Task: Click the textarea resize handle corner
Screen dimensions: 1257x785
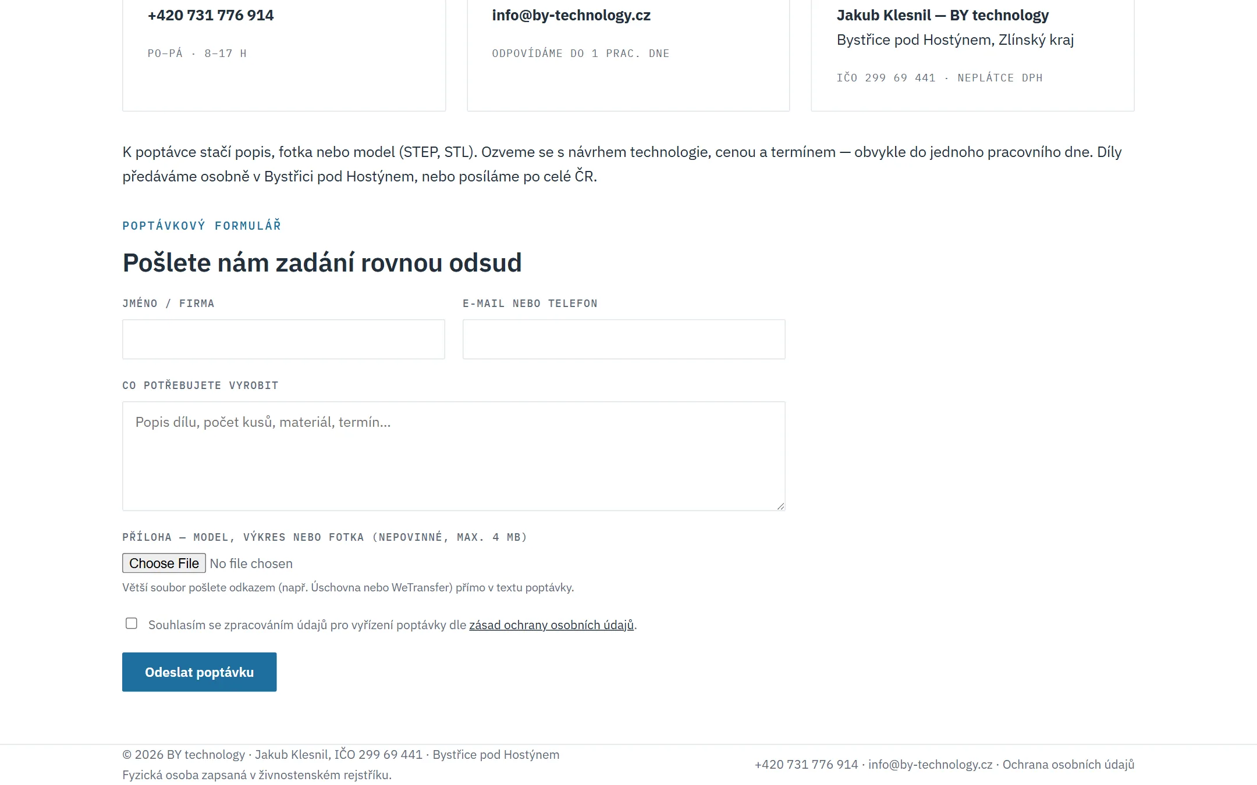Action: click(x=780, y=506)
